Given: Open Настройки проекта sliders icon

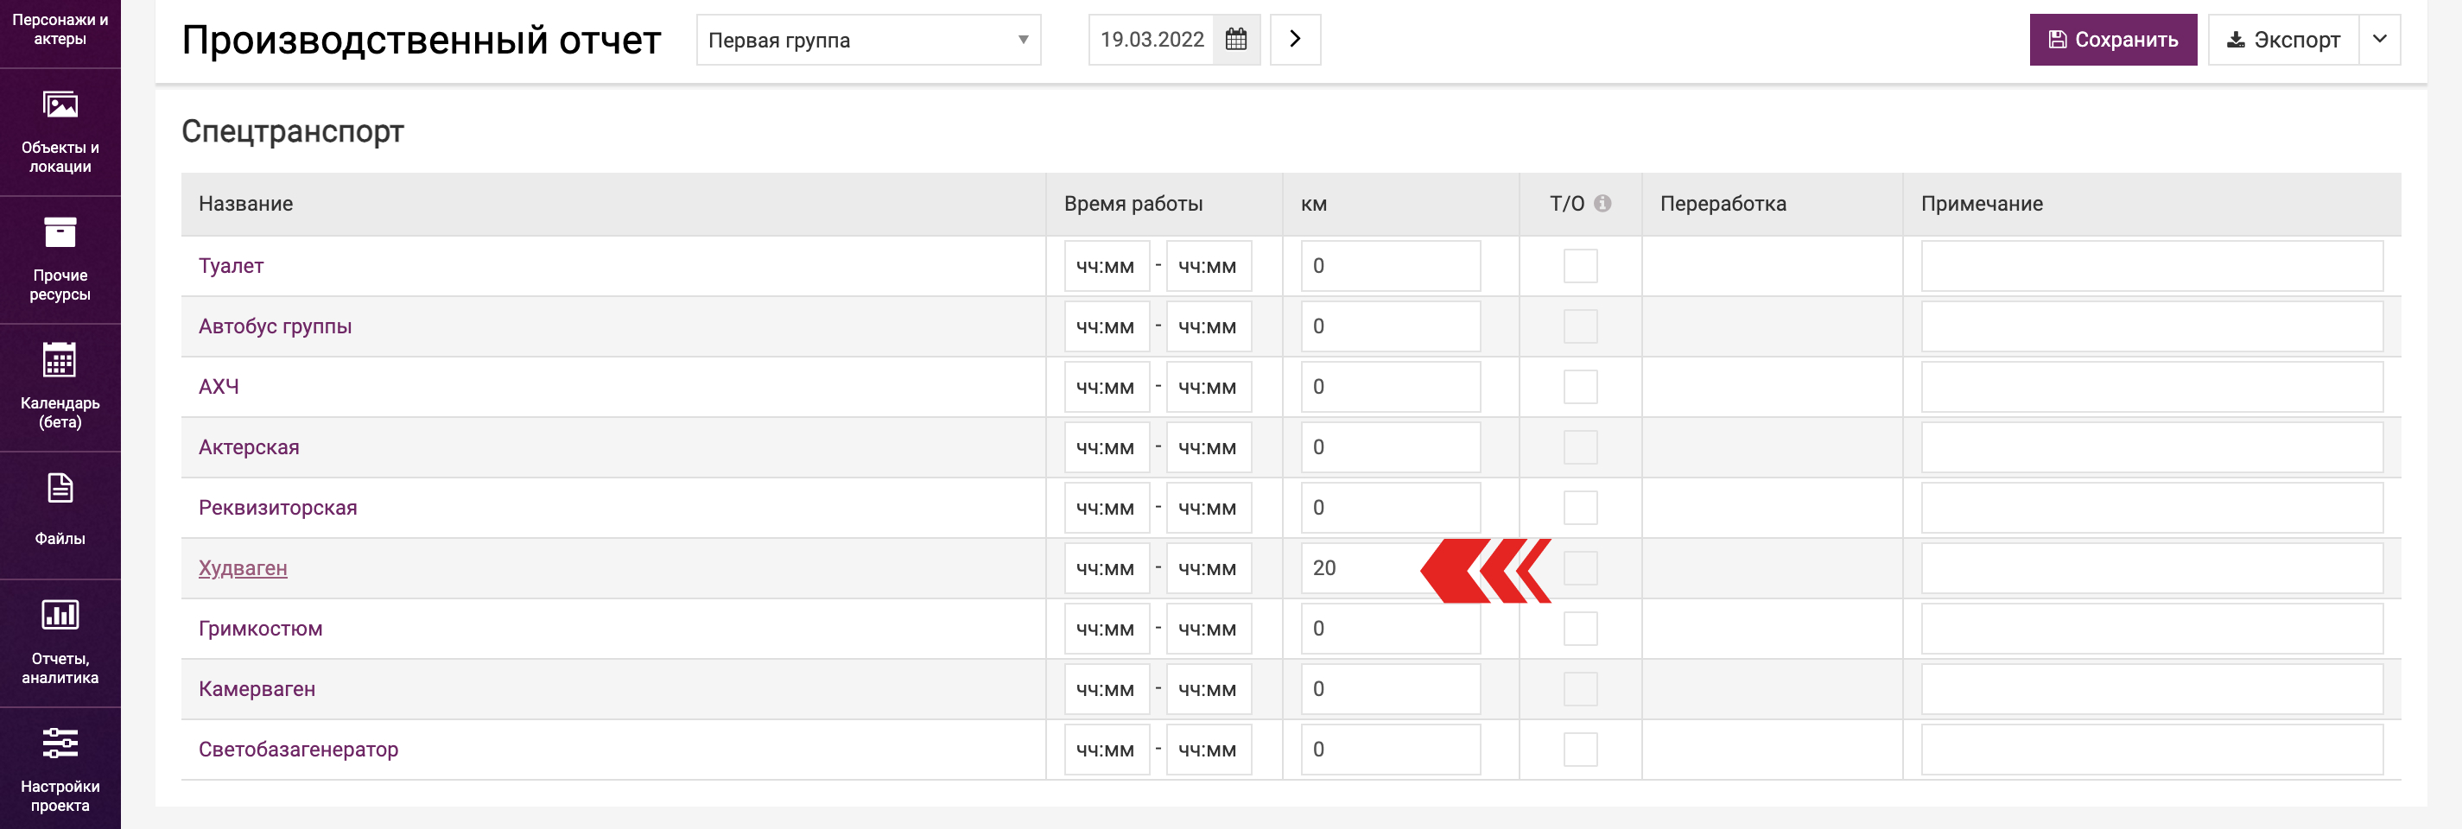Looking at the screenshot, I should pyautogui.click(x=60, y=742).
